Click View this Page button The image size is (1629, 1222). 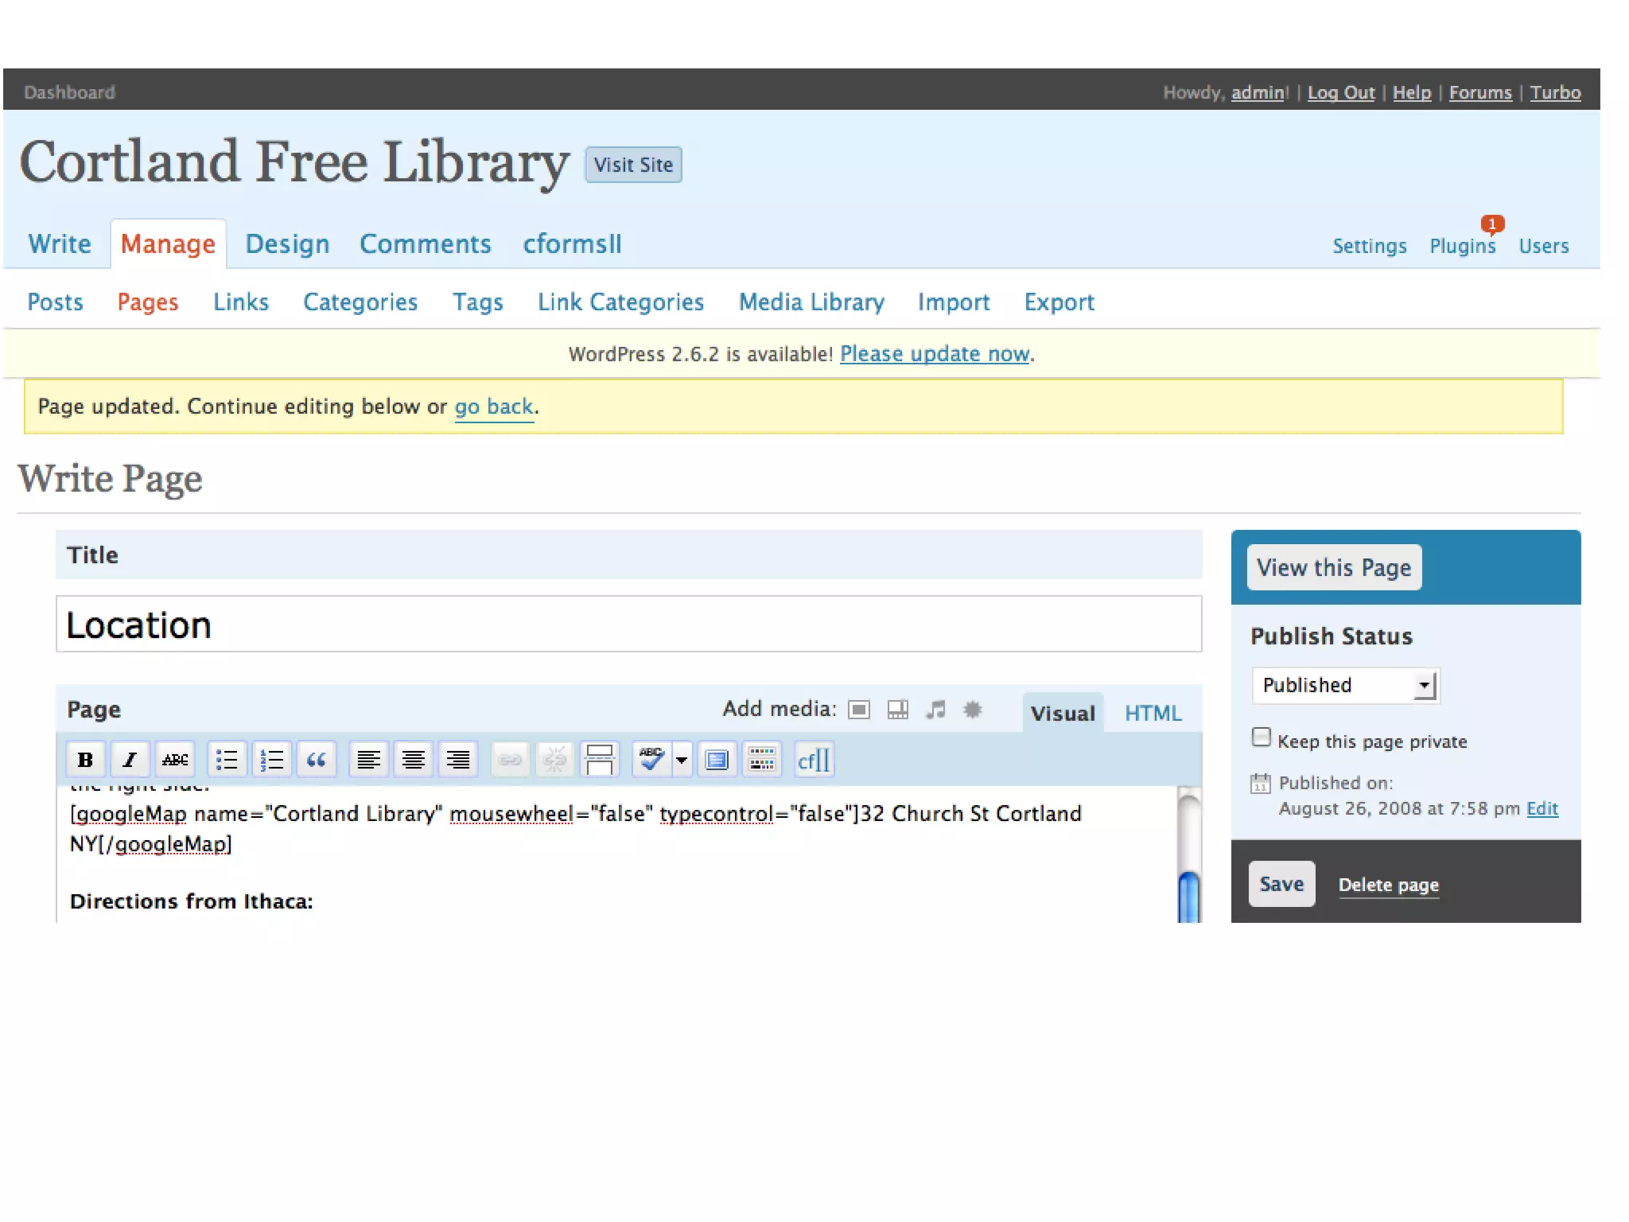click(x=1334, y=567)
